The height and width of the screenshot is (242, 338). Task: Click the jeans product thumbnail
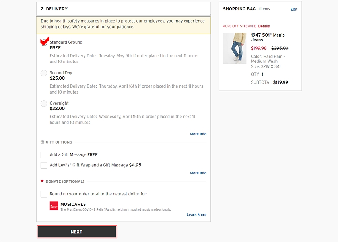pyautogui.click(x=235, y=48)
